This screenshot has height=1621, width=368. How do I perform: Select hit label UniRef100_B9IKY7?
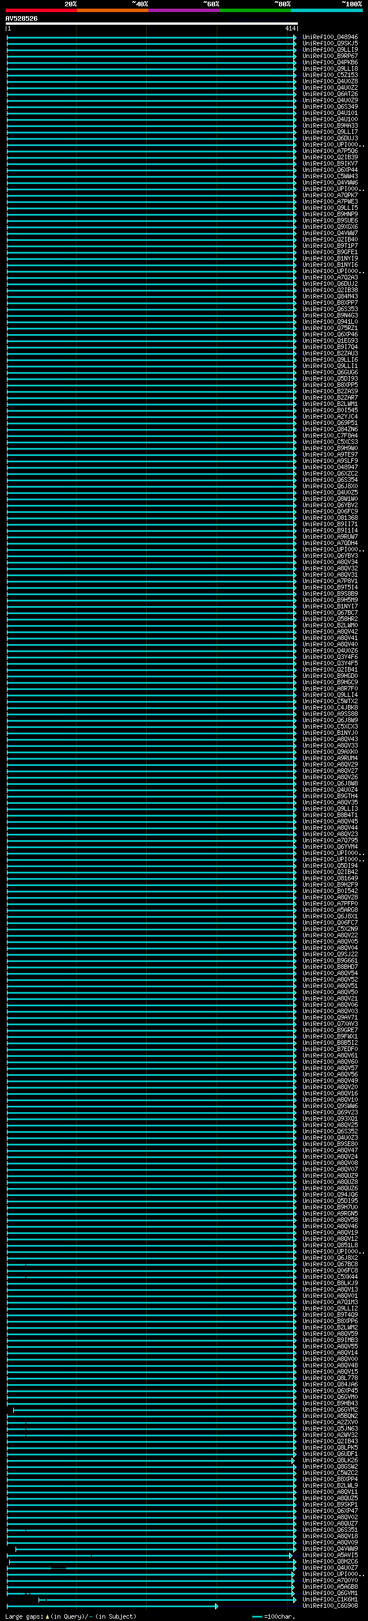pos(330,164)
